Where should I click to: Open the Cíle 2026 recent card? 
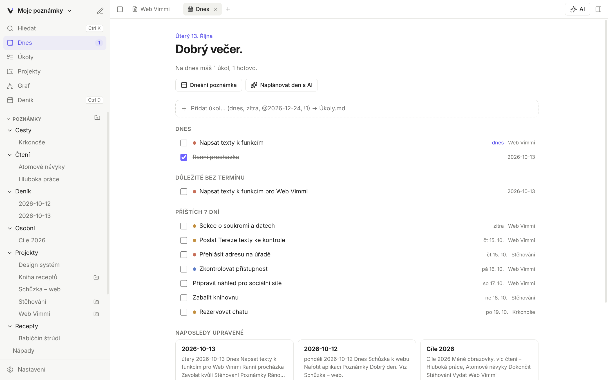pyautogui.click(x=479, y=360)
